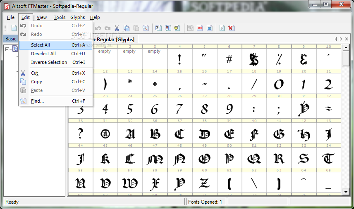Collapse the font tree node

point(7,49)
